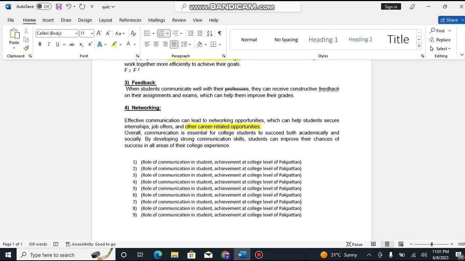This screenshot has height=261, width=465.
Task: Switch to the Layout ribbon tab
Action: (105, 20)
